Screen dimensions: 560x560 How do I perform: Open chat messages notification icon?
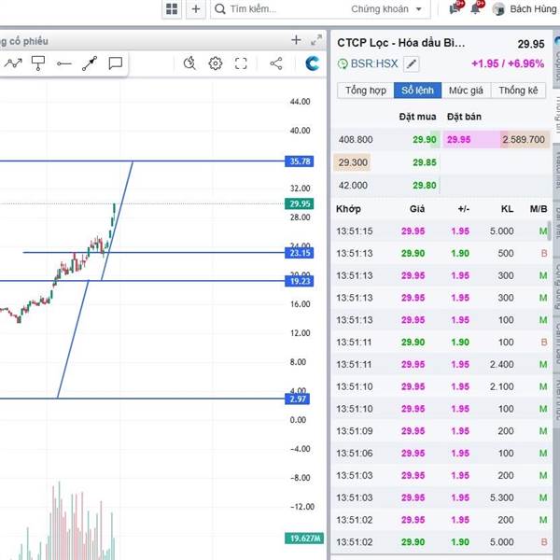[x=456, y=7]
